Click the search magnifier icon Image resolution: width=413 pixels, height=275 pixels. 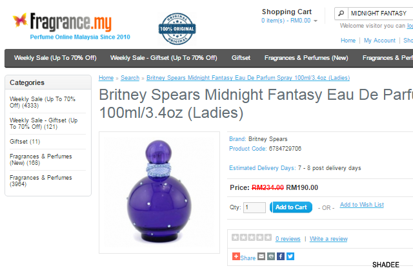coord(341,13)
